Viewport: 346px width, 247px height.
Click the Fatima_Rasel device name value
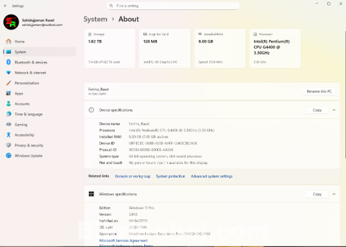tap(139, 123)
